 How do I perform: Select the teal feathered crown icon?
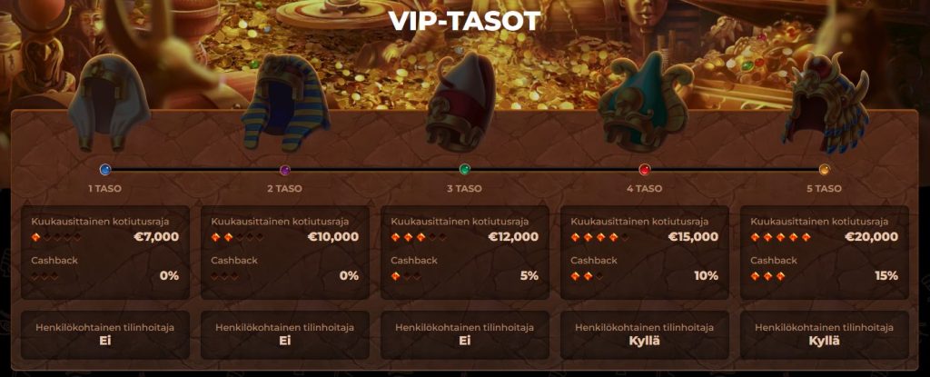coord(643,102)
